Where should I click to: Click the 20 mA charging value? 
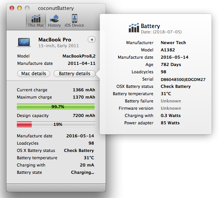87,165
